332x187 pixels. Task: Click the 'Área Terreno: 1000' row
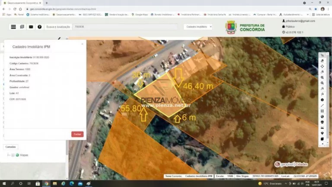[x=20, y=69]
